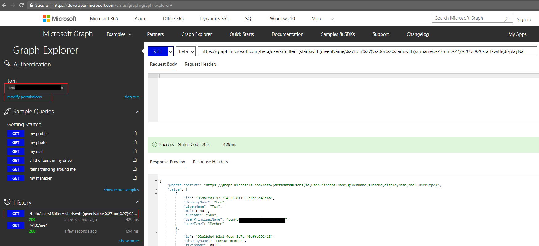Switch to the Request Headers tab
539x246 pixels.
pos(201,64)
